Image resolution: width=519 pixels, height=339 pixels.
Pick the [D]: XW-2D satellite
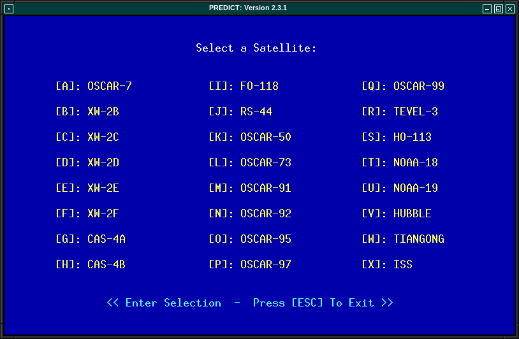tap(87, 162)
